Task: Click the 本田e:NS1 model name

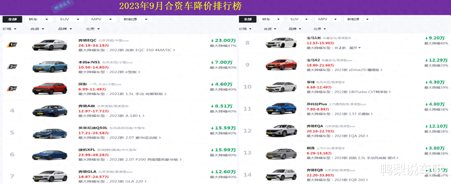Action: click(x=89, y=62)
